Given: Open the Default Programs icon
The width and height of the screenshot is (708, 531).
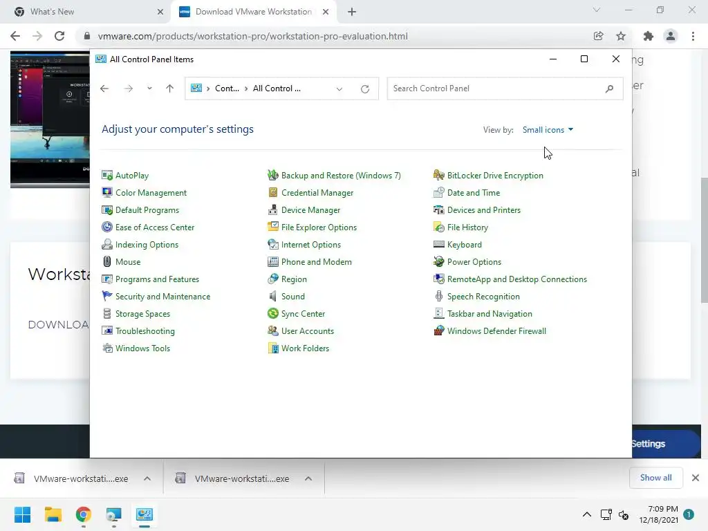Looking at the screenshot, I should 107,210.
